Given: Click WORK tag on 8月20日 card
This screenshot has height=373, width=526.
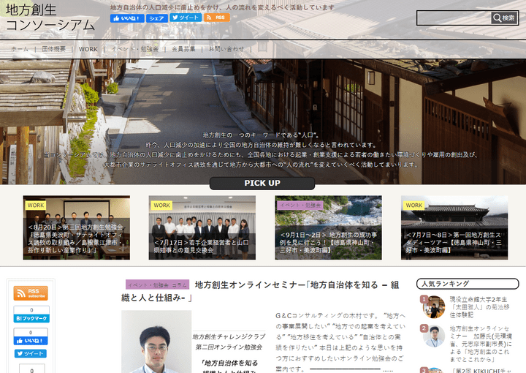Looking at the screenshot, I should 36,205.
